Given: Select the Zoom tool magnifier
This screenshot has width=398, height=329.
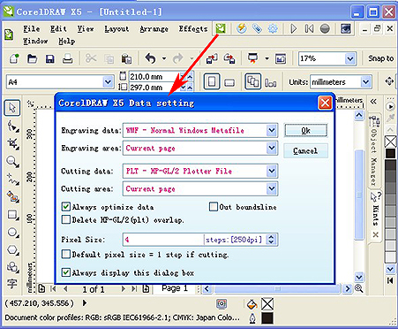Looking at the screenshot, I should [12, 162].
